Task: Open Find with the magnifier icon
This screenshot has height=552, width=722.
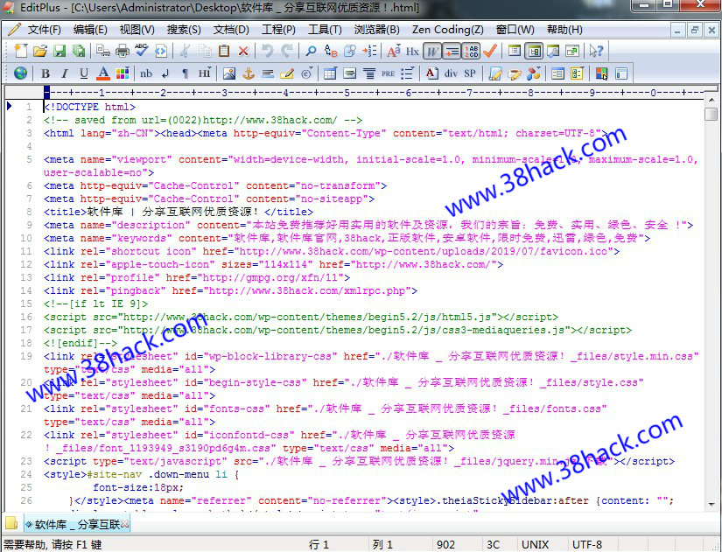Action: pyautogui.click(x=312, y=51)
